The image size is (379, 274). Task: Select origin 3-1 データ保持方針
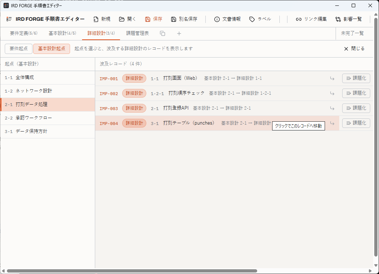click(x=48, y=132)
